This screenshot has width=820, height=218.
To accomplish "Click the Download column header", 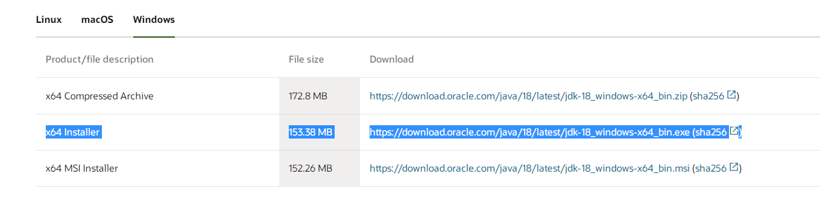I will click(392, 59).
